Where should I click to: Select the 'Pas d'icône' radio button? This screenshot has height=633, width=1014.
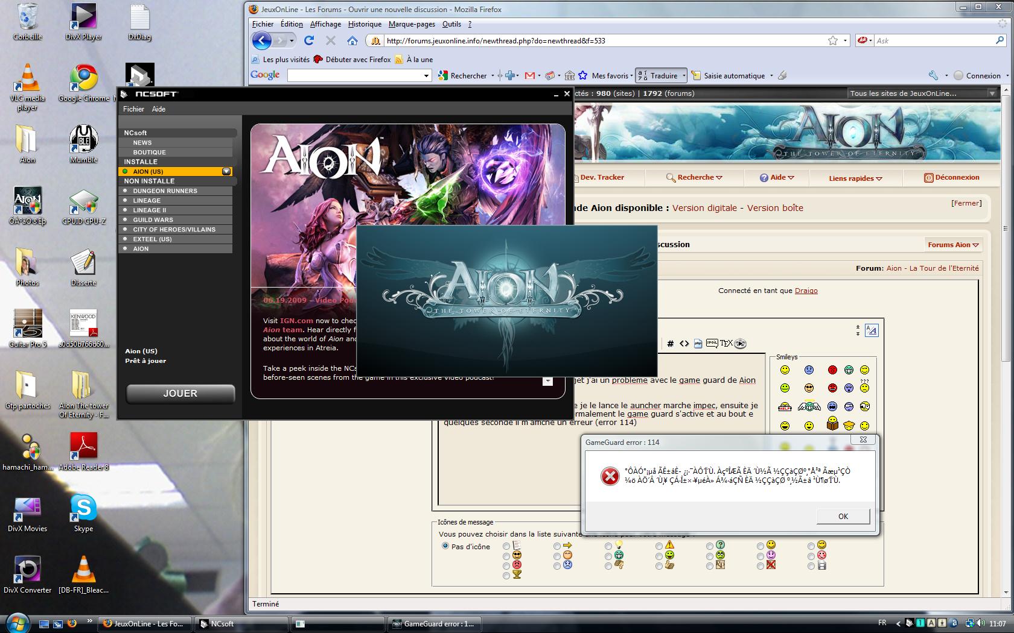[x=445, y=546]
